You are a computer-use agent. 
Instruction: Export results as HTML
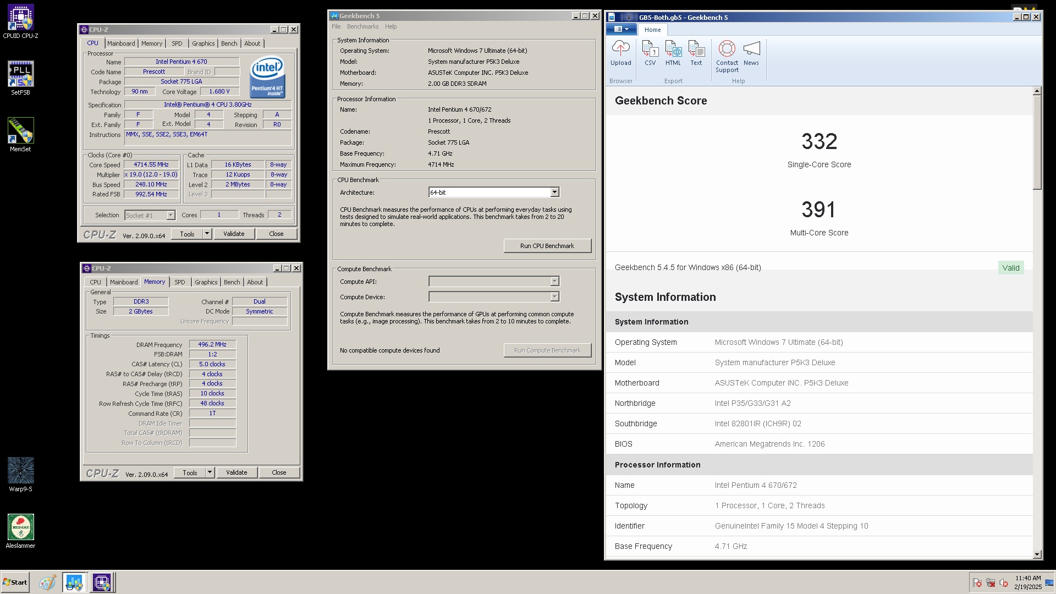click(x=673, y=53)
